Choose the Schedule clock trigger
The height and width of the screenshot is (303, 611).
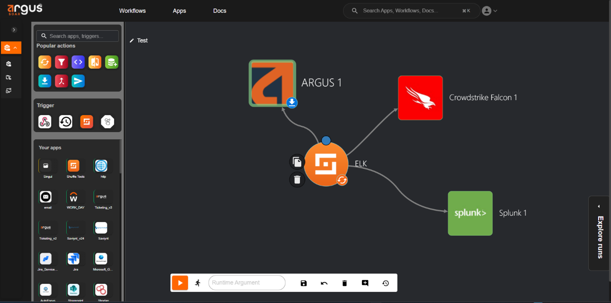coord(66,122)
